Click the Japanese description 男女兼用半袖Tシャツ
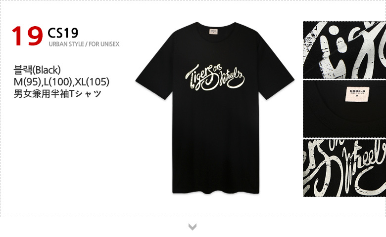This screenshot has height=237, width=386. [x=57, y=94]
